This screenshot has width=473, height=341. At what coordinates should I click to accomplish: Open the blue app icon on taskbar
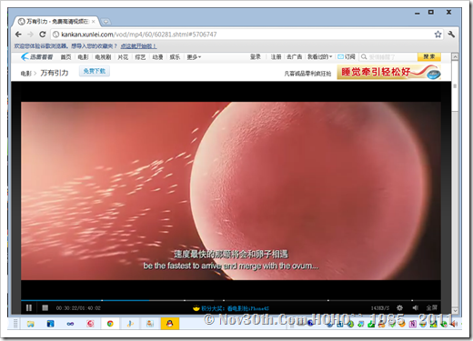[x=50, y=324]
